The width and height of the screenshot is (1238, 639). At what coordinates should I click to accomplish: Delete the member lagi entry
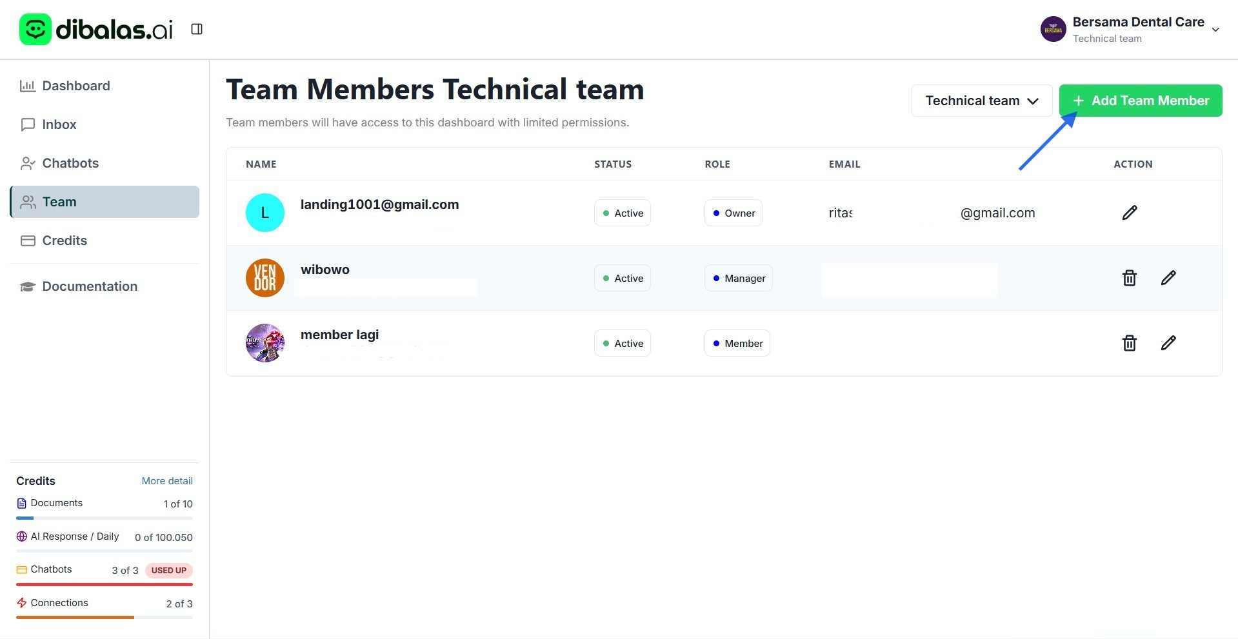[x=1129, y=343]
